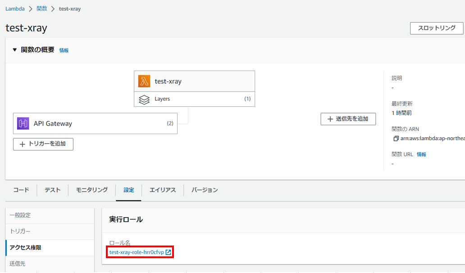Click the (2) count on API Gateway
Screen dimensions: 465x273
coord(170,123)
